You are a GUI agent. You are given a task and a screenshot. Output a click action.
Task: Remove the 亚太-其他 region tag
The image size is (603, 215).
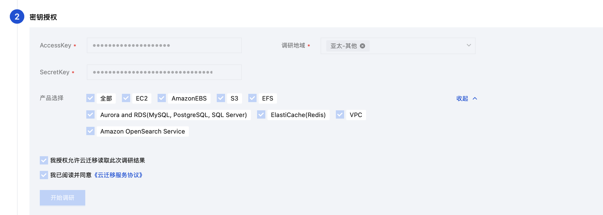click(x=362, y=46)
